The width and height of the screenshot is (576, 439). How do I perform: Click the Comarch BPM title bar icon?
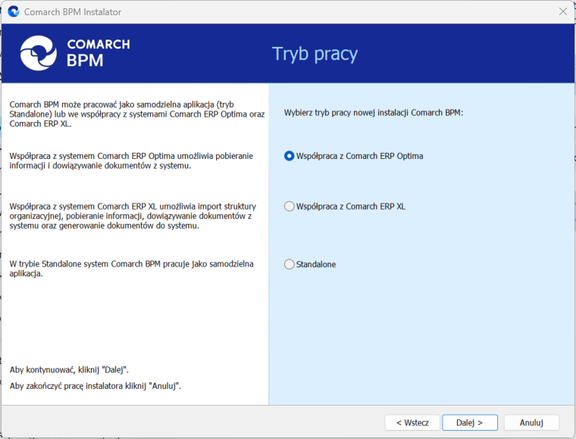(14, 12)
